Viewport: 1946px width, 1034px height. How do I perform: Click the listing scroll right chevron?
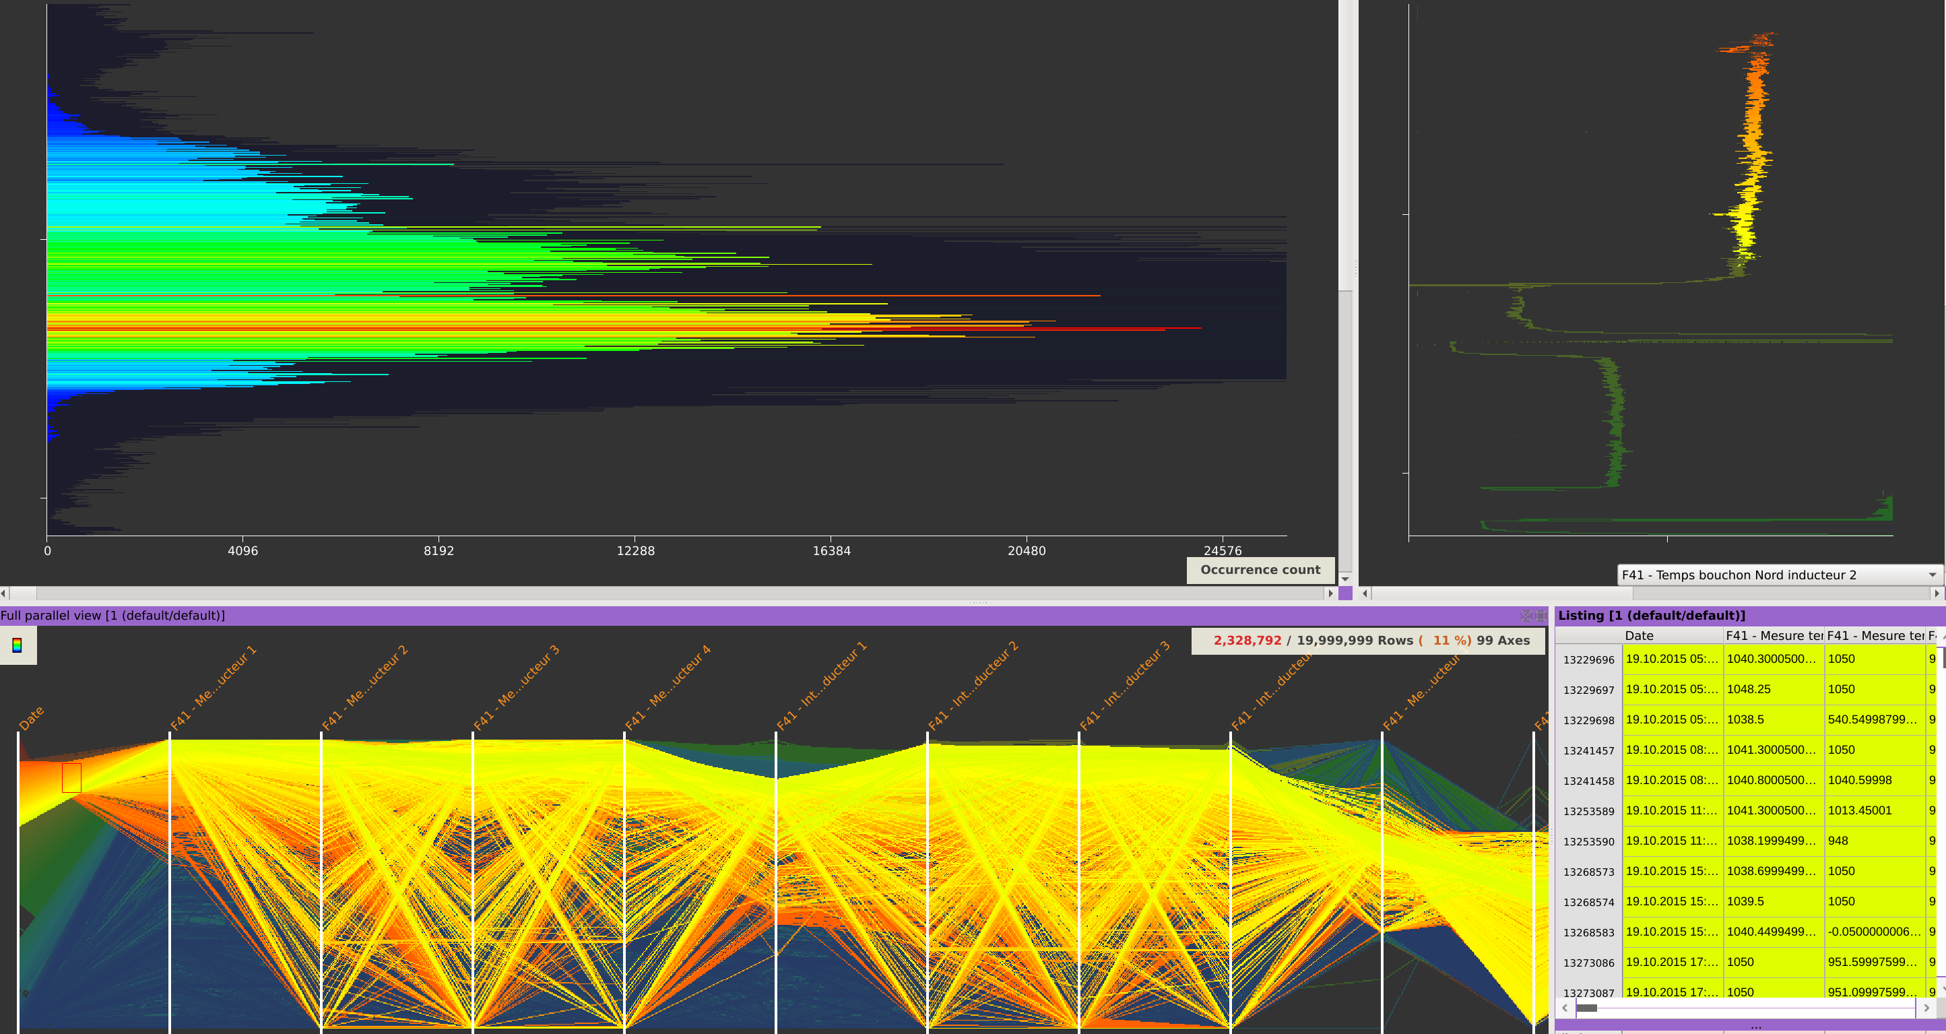(x=1926, y=1008)
